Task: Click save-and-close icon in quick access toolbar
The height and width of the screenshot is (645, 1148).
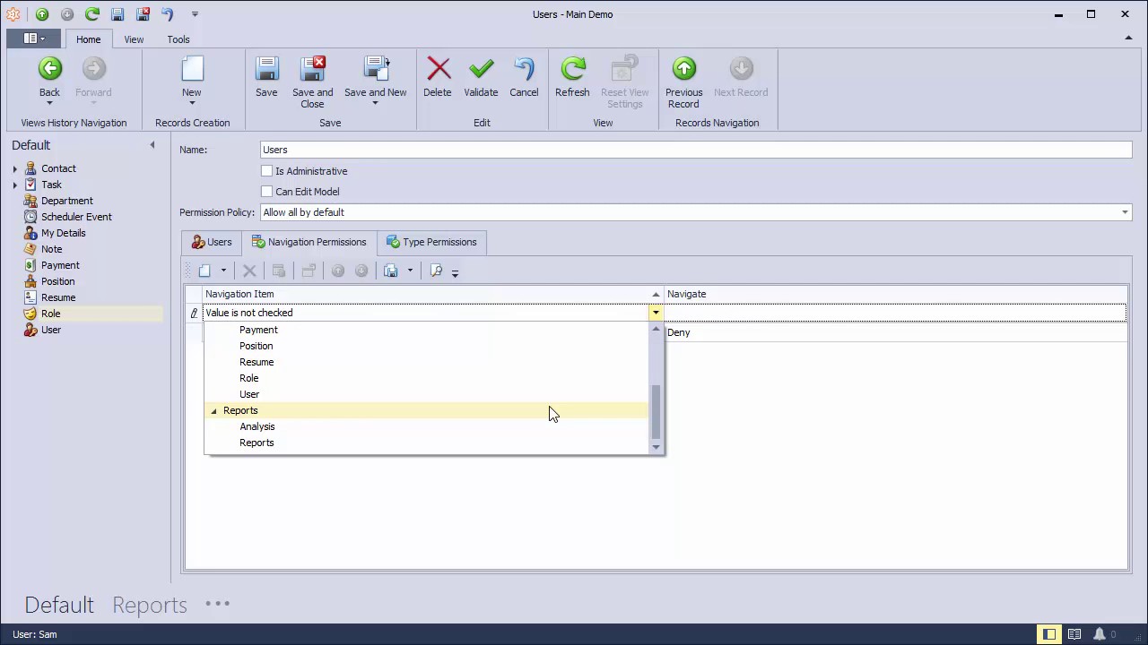Action: click(x=143, y=14)
